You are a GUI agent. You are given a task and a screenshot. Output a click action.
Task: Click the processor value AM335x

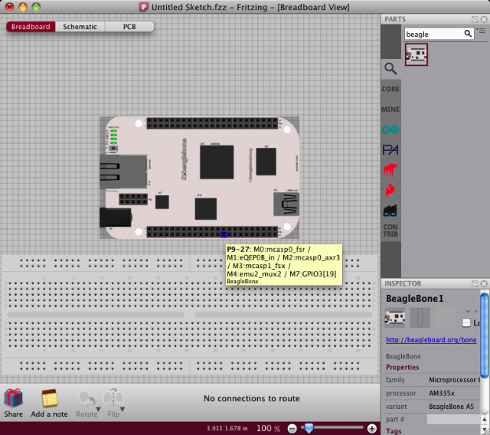(x=442, y=393)
